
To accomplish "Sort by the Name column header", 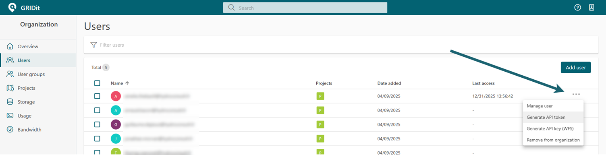I will 120,83.
